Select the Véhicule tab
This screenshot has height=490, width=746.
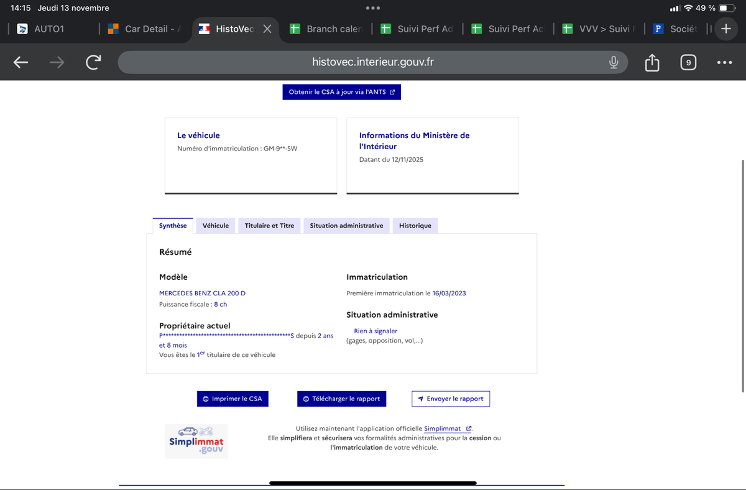(216, 226)
